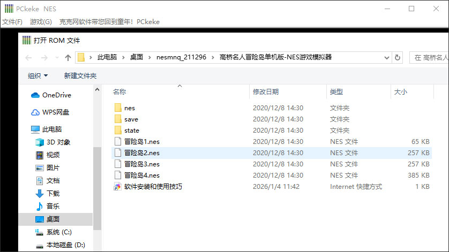
Task: Click the 系统 (C:) drive icon
Action: (39, 232)
